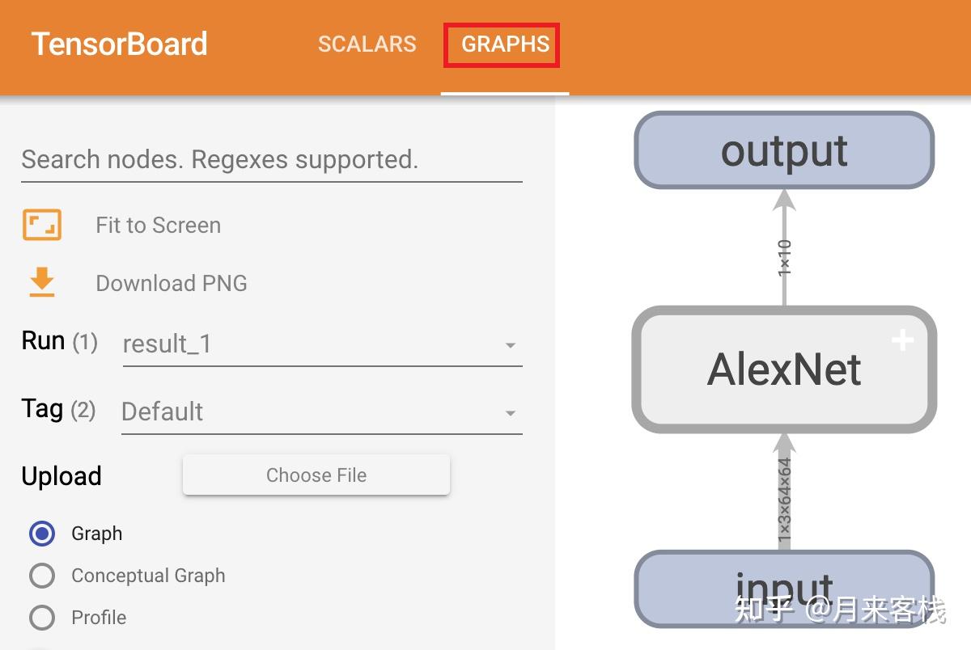Select the input node in graph
Screen dimensions: 971x650
tap(783, 589)
